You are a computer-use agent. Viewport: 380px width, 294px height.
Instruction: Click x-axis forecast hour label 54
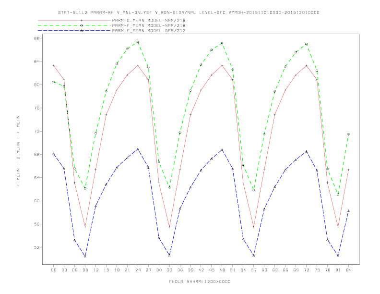coord(243,270)
